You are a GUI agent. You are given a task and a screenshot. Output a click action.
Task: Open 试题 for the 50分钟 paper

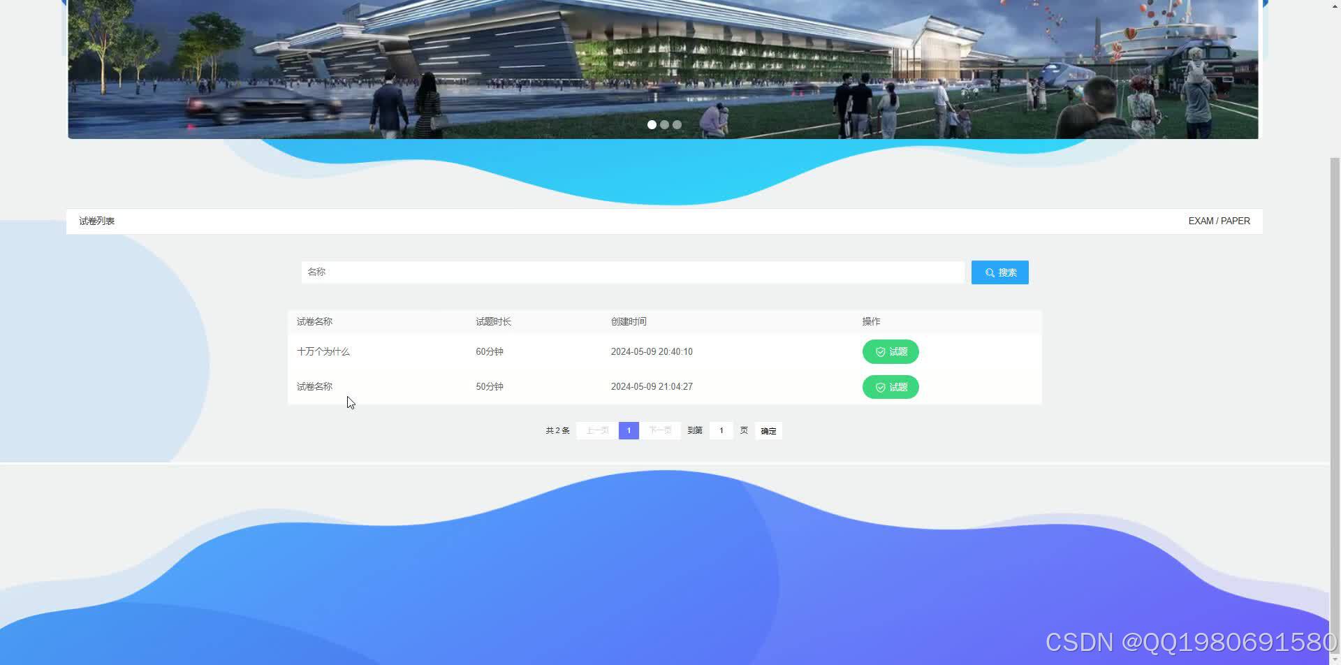891,387
